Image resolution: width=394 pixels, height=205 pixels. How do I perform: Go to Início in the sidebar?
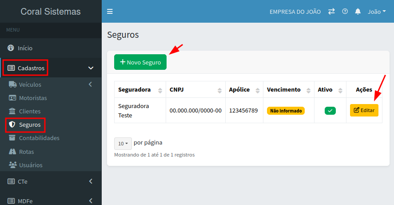pyautogui.click(x=25, y=48)
